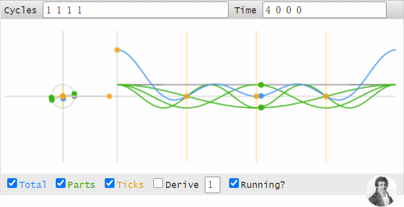
Task: Click the orange center dot in circle
Action: [x=63, y=96]
